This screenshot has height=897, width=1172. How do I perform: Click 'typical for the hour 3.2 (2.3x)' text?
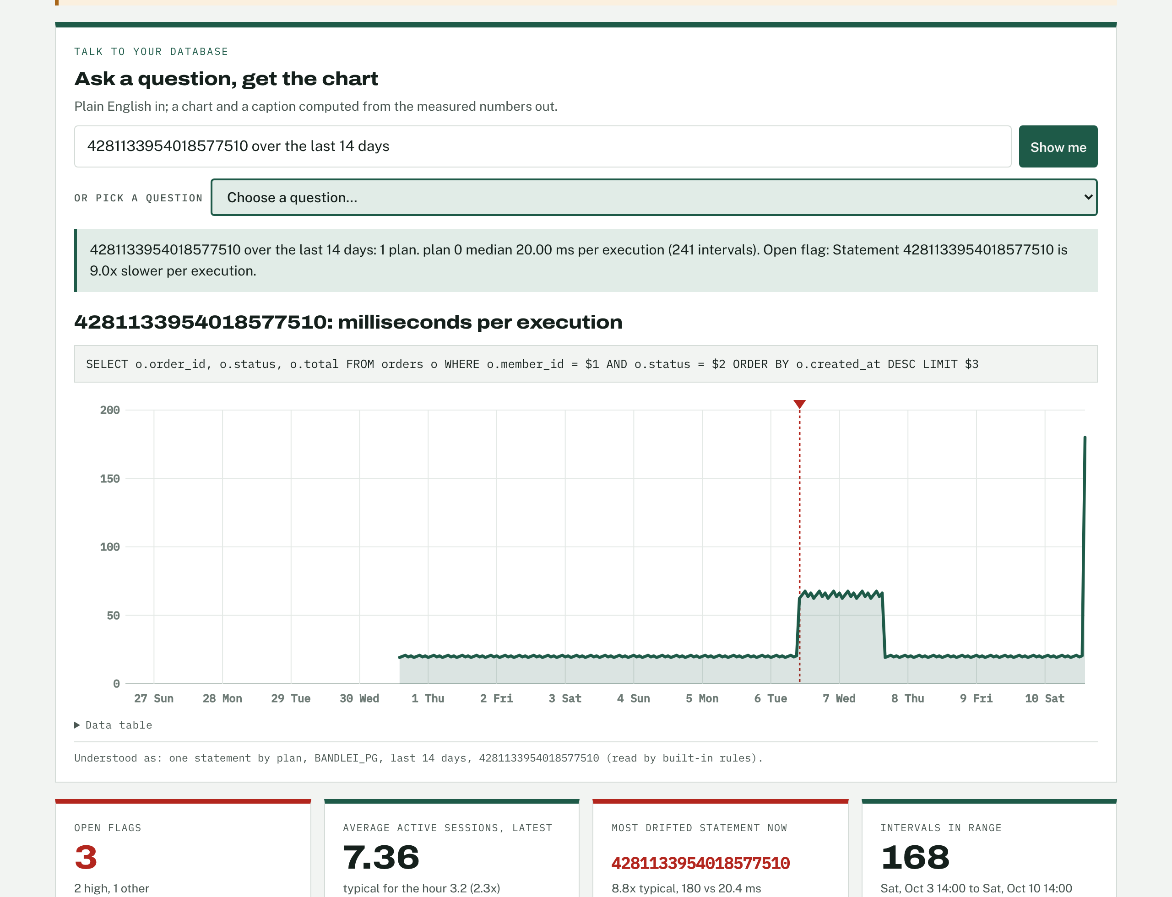pos(422,888)
